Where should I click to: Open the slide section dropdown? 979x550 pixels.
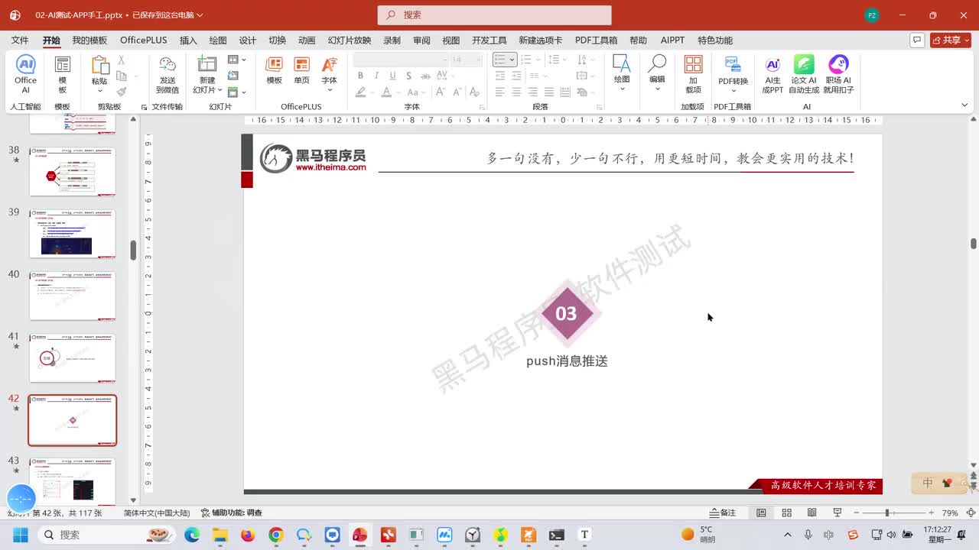237,92
